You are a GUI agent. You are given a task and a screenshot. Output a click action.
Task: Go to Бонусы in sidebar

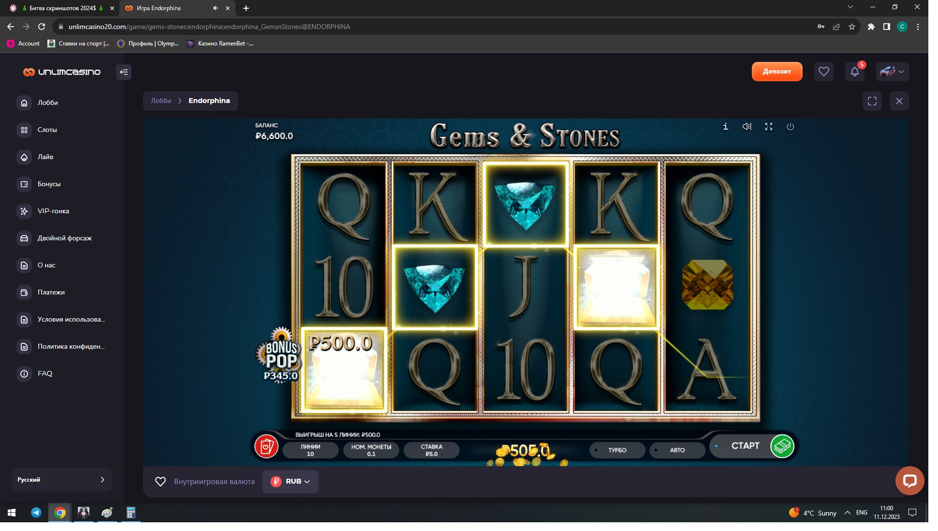point(49,184)
